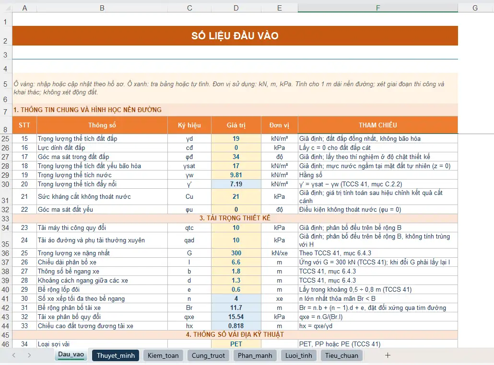The height and width of the screenshot is (365, 494).
Task: Select the symbol cell 'φu'
Action: click(x=189, y=210)
